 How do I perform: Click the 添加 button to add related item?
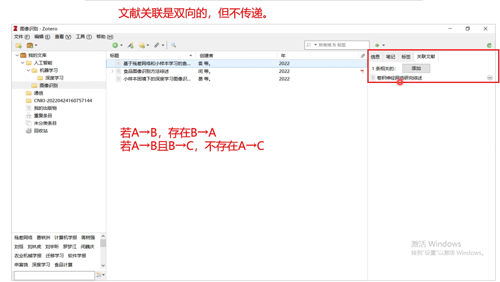point(416,68)
